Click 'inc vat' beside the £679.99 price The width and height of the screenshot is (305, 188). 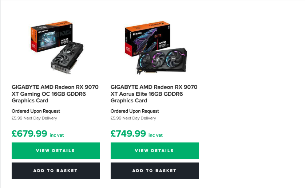pyautogui.click(x=57, y=135)
